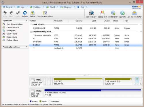Select the E: LINUX partition row
The height and width of the screenshot is (107, 144).
pyautogui.click(x=86, y=45)
